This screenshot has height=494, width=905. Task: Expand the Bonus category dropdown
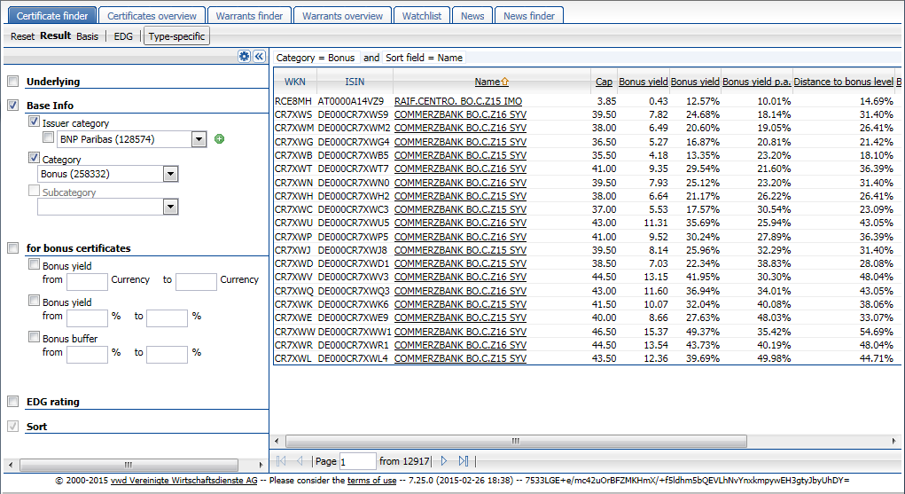171,175
